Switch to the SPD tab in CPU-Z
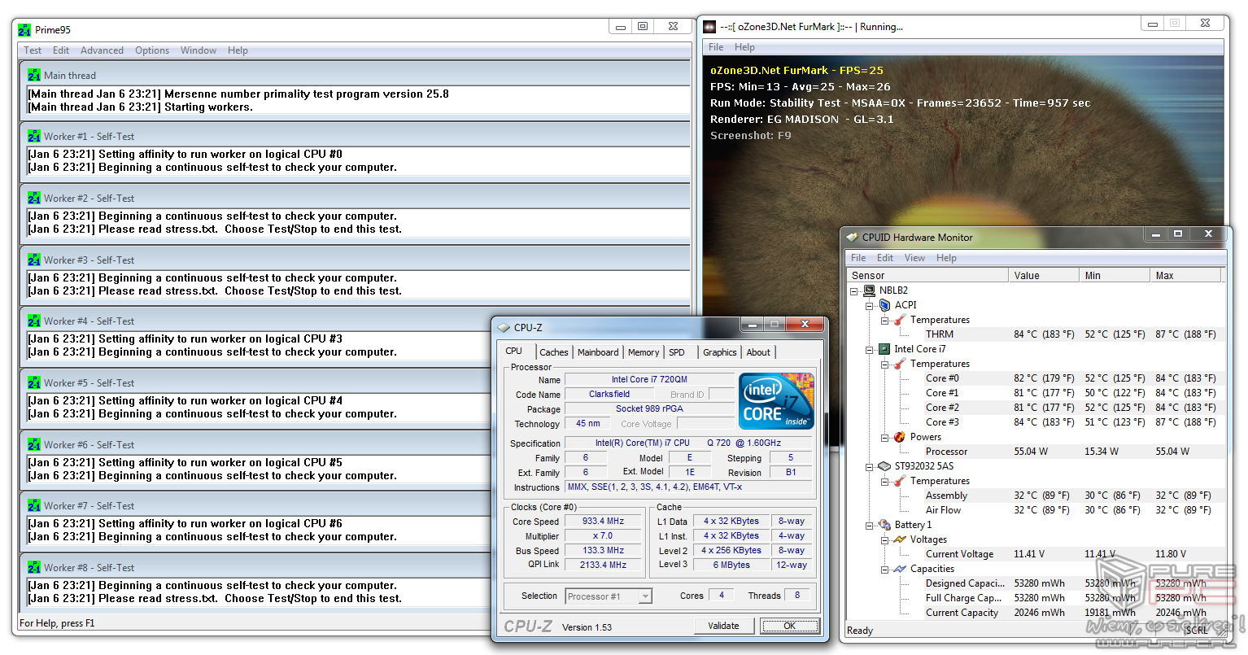This screenshot has width=1248, height=655. 677,352
